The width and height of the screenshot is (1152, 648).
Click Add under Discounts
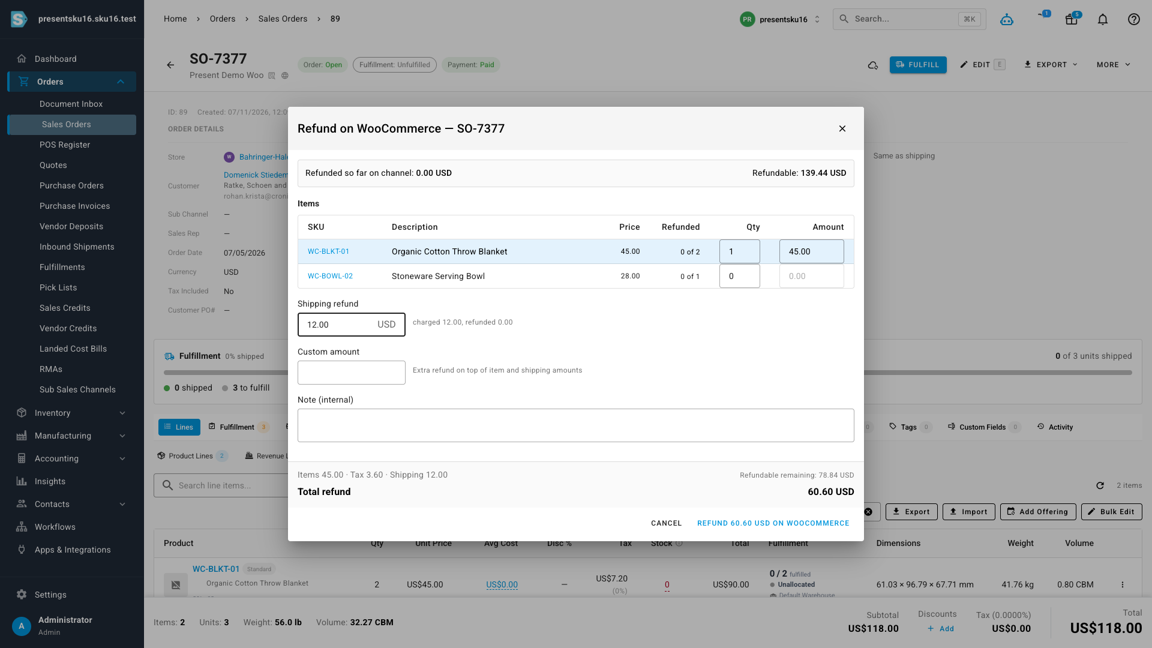(940, 629)
